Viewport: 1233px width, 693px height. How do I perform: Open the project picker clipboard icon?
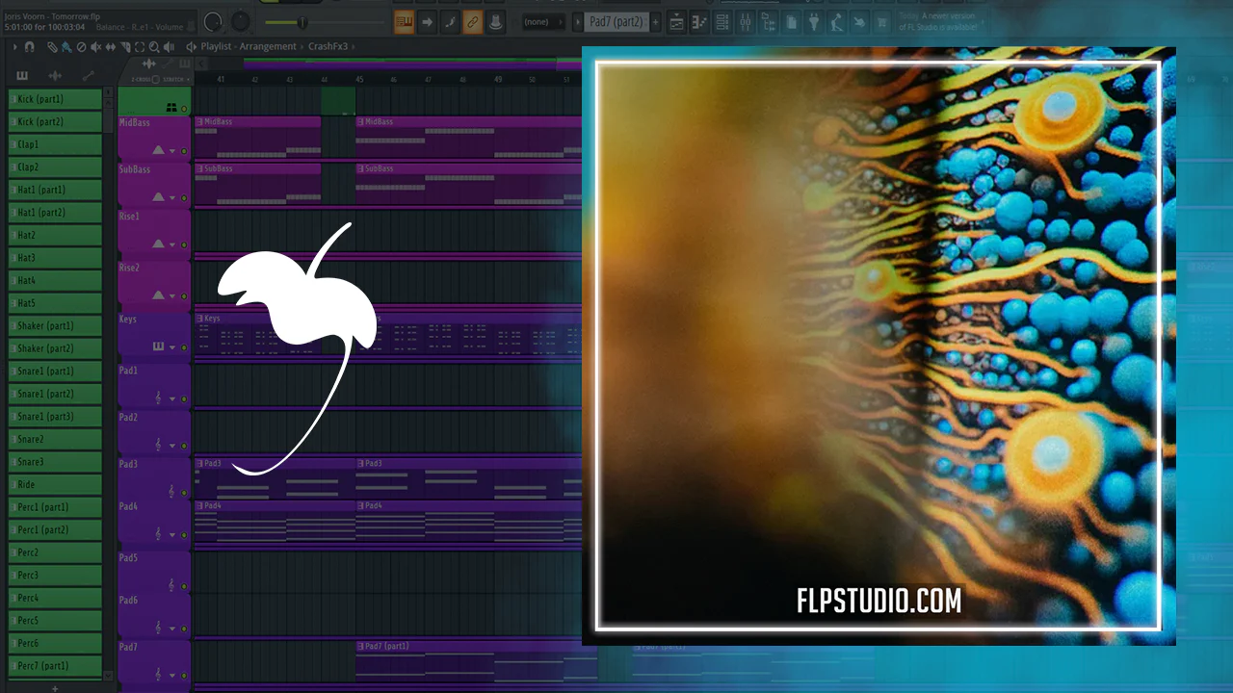(792, 22)
